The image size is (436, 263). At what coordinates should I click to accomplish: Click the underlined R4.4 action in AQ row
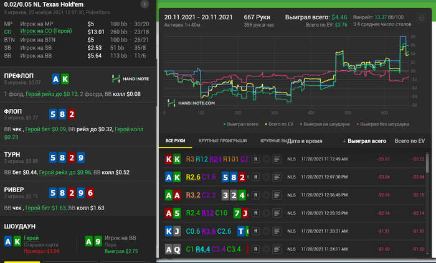[x=203, y=249]
